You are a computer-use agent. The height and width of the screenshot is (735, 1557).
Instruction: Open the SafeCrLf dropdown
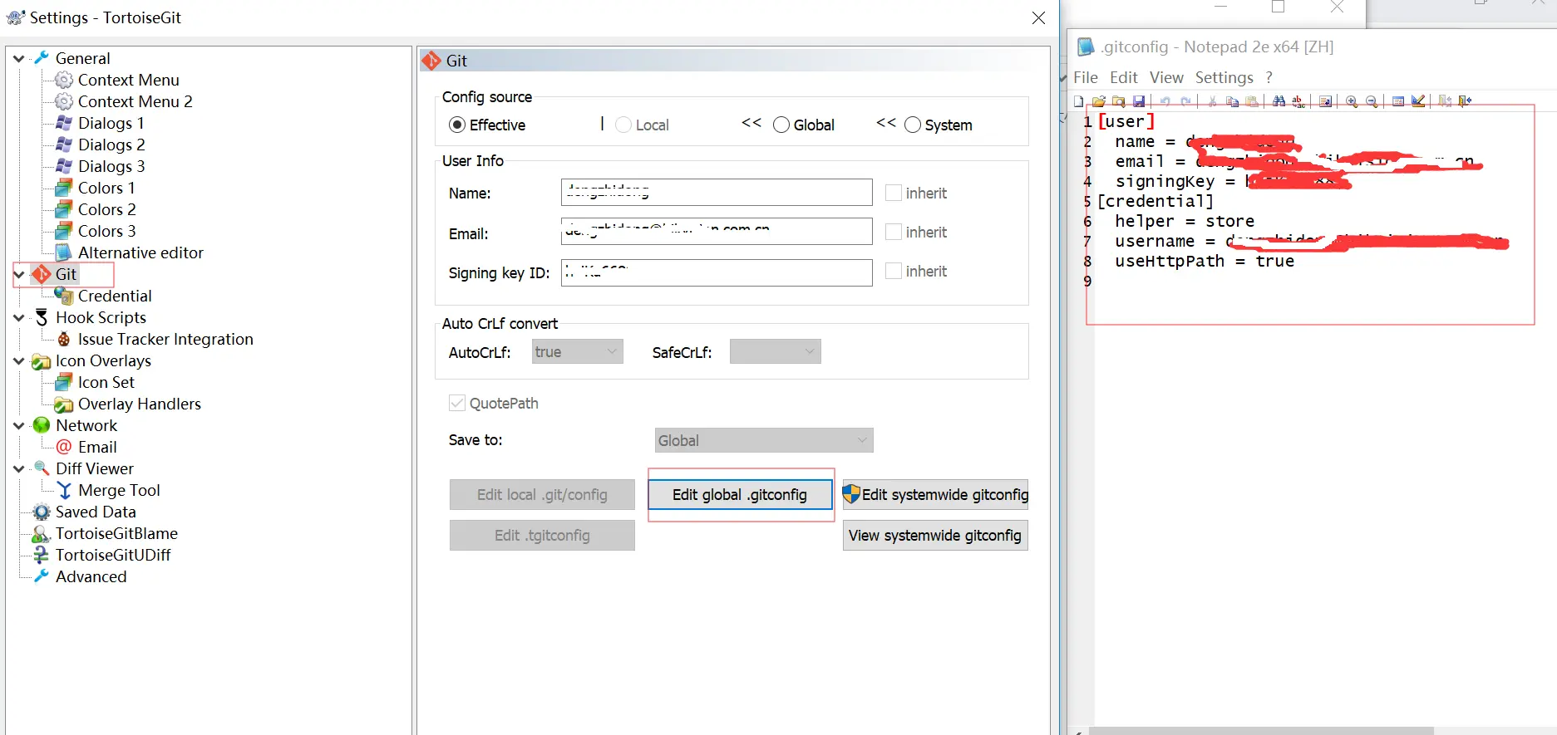tap(776, 351)
